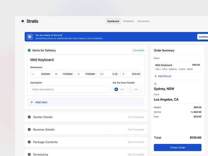Click the Receiver Details check icon
The image size is (208, 156).
(x=29, y=129)
